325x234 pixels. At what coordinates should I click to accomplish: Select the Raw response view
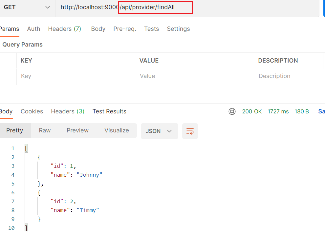(x=45, y=130)
